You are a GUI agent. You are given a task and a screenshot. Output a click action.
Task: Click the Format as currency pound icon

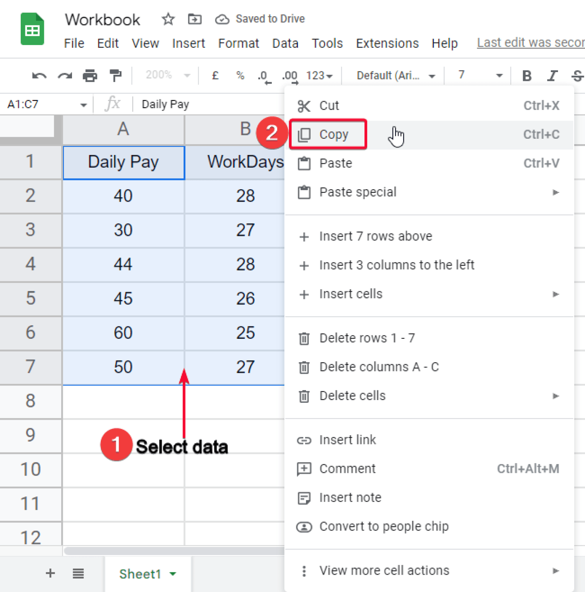215,75
